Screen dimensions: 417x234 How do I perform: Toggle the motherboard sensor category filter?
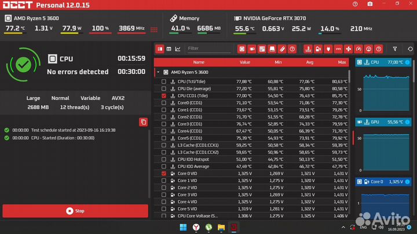click(x=262, y=49)
